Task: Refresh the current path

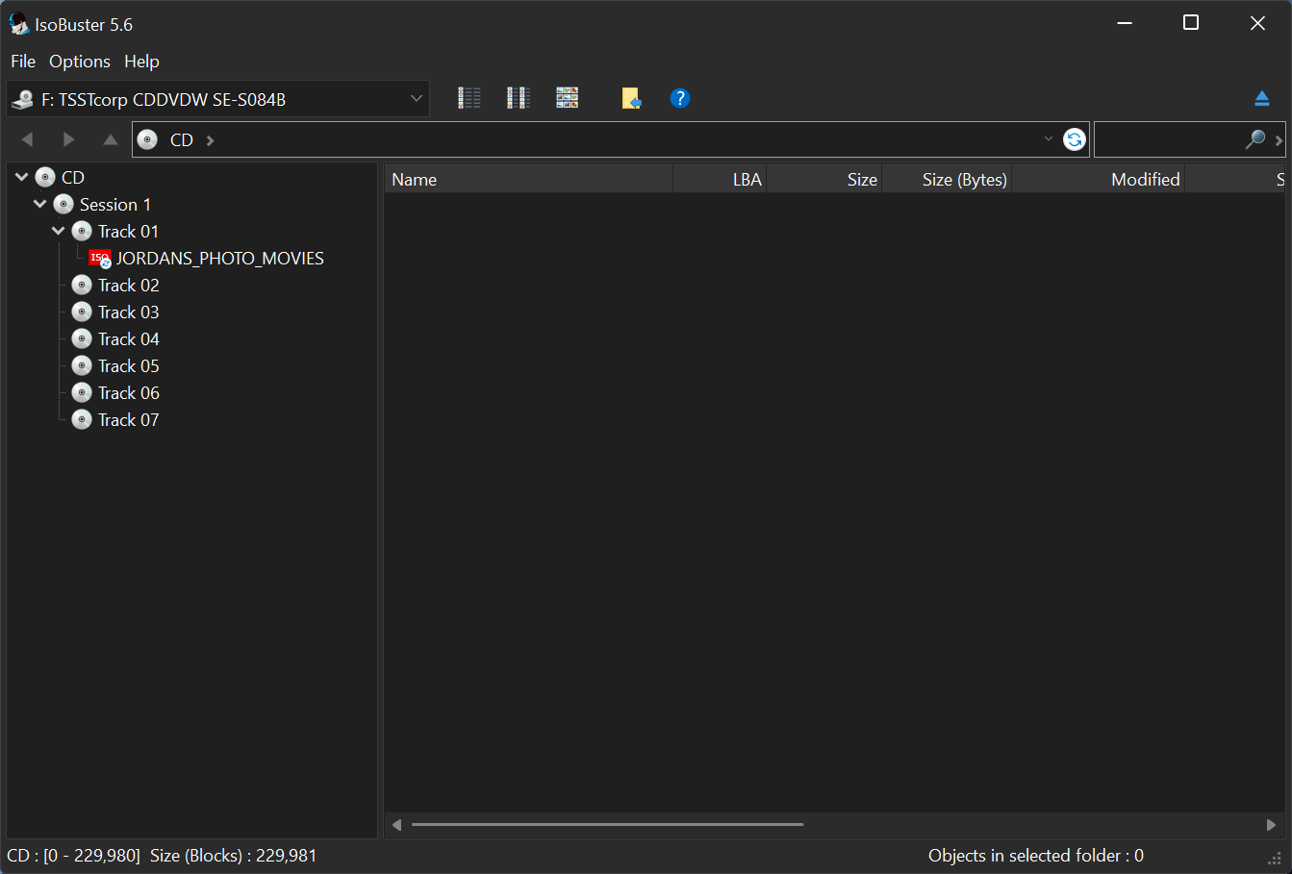Action: (x=1074, y=138)
